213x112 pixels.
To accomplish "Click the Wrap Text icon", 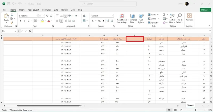I will pos(84,16).
